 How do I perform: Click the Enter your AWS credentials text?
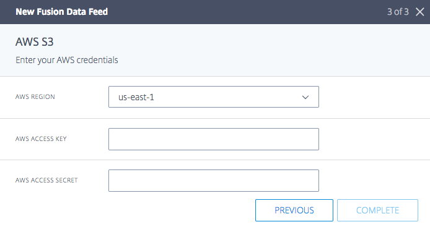tap(67, 60)
